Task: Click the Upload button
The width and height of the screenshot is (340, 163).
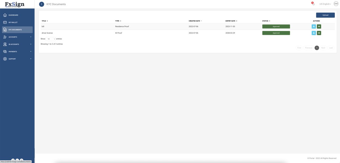Action: coord(325,15)
